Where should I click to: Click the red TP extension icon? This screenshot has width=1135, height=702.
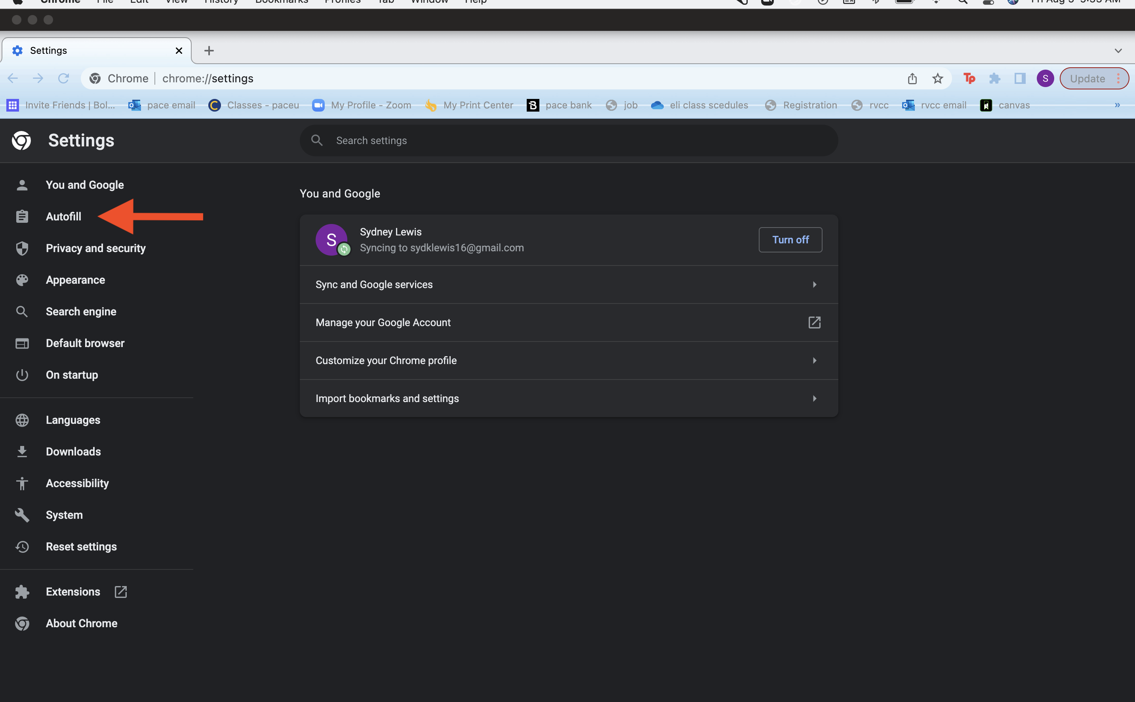tap(969, 78)
